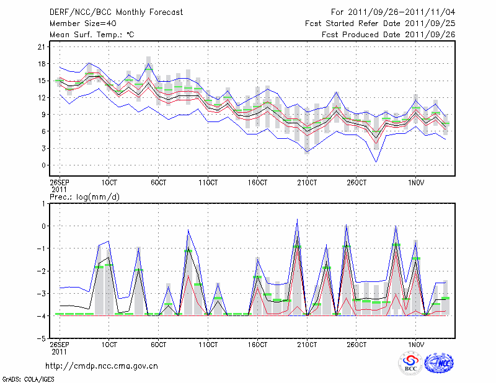496x383 pixels.
Task: Select 6OCT on the precipitation chart axis
Action: tap(158, 344)
